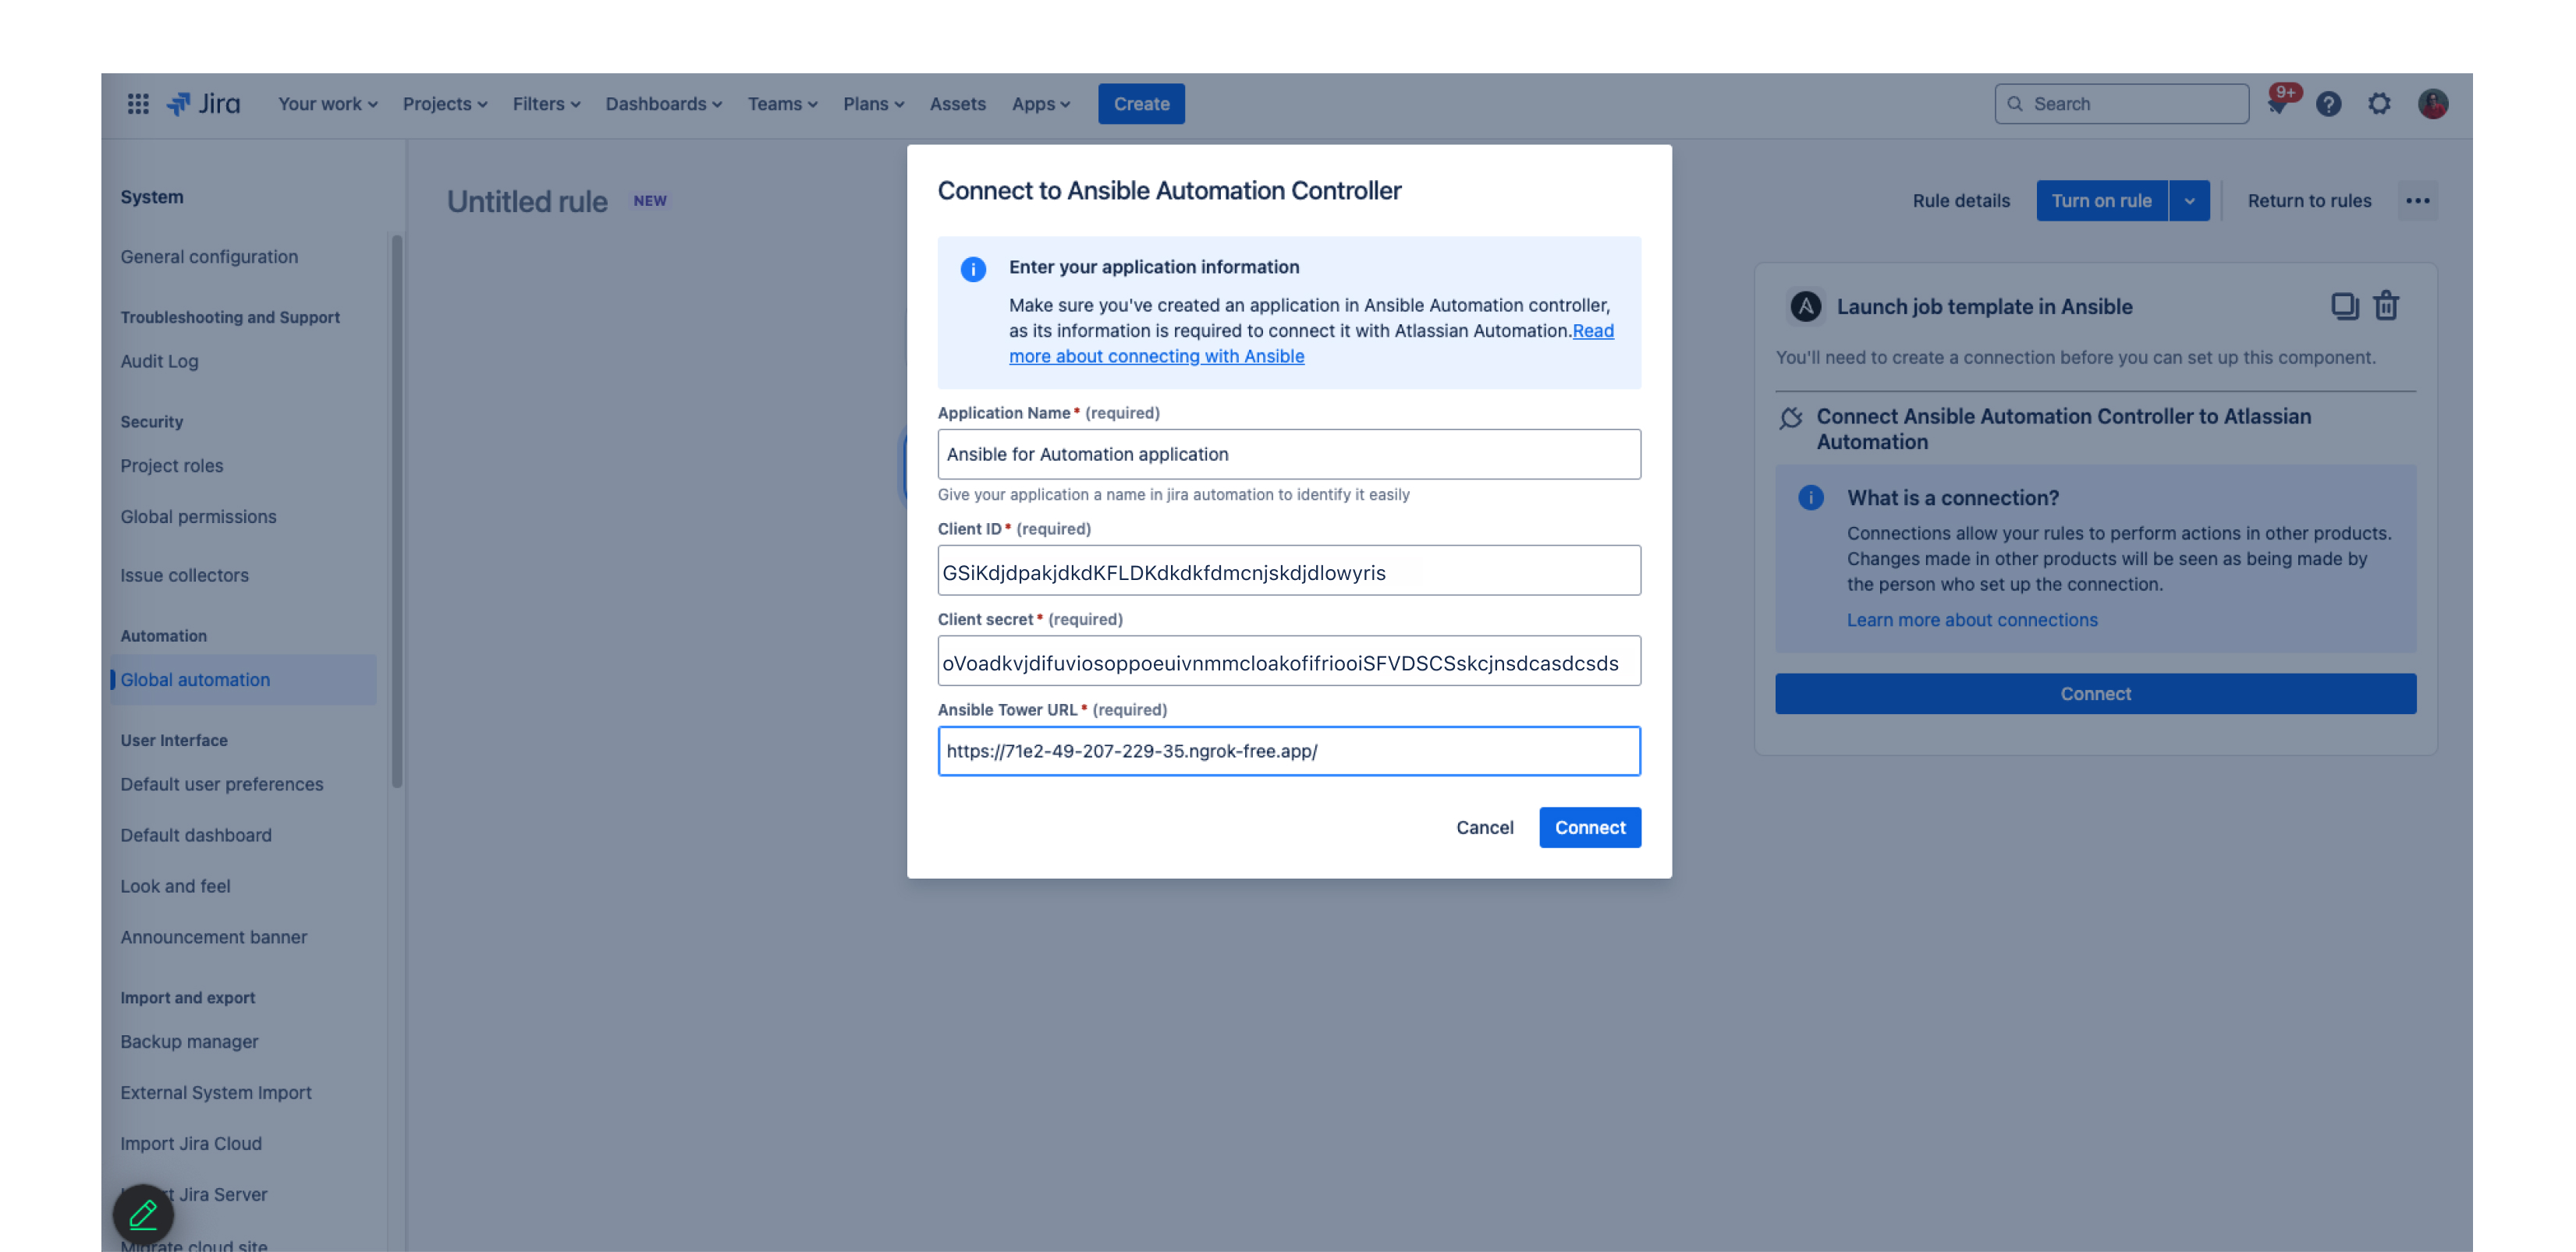Image resolution: width=2576 pixels, height=1252 pixels.
Task: Open Audit Log in sidebar
Action: coord(159,361)
